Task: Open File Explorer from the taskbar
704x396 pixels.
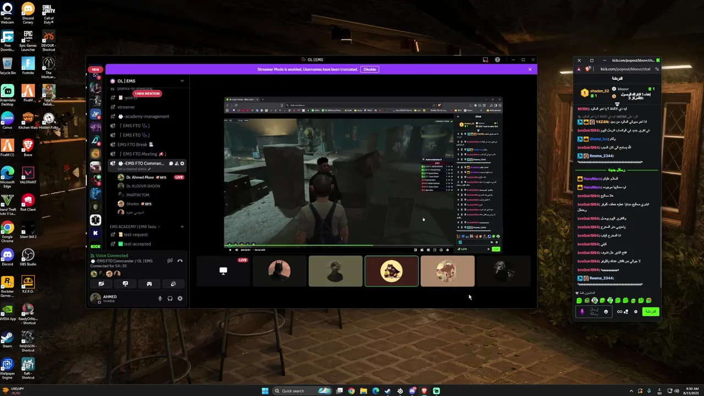Action: [364, 391]
